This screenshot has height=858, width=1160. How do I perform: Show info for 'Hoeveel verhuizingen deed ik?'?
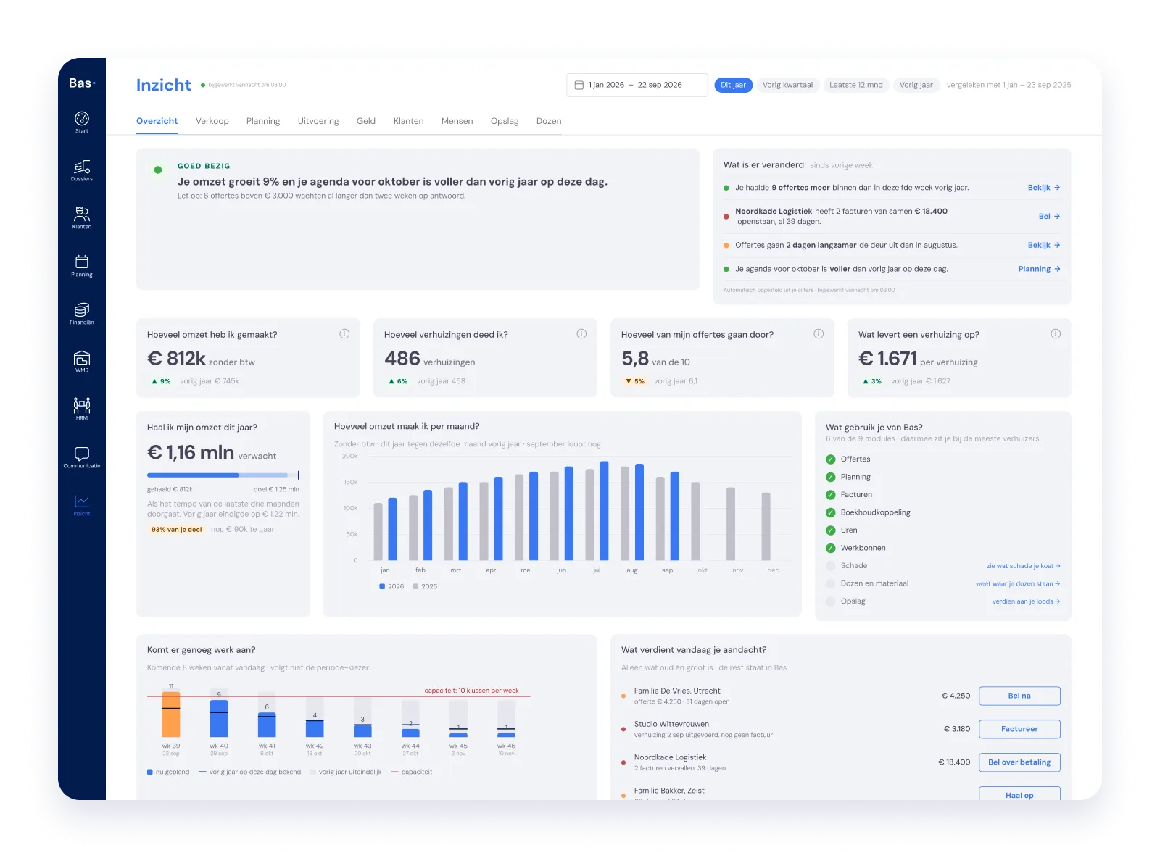click(x=581, y=334)
